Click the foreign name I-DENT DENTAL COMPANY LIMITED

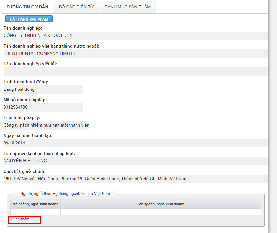[40, 54]
